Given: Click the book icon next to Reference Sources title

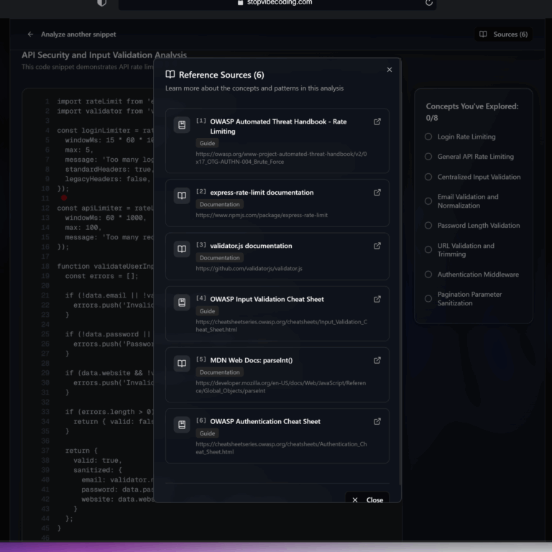Looking at the screenshot, I should coord(170,74).
